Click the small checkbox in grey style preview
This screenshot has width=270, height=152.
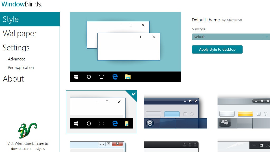click(x=259, y=114)
